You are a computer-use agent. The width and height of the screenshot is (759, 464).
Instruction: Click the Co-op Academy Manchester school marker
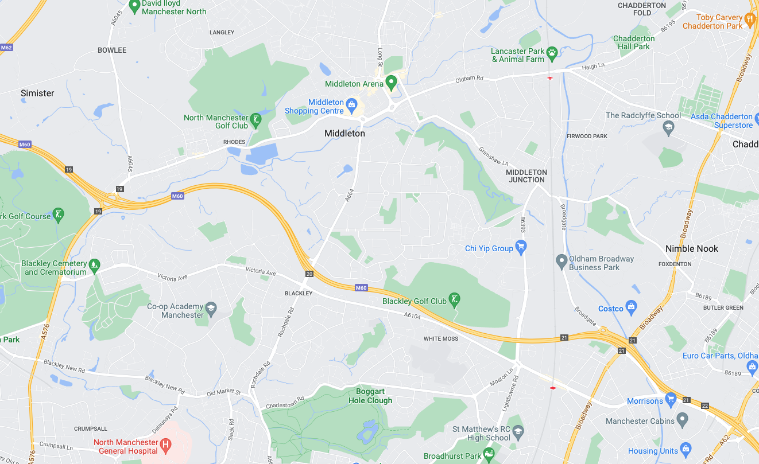pos(211,309)
